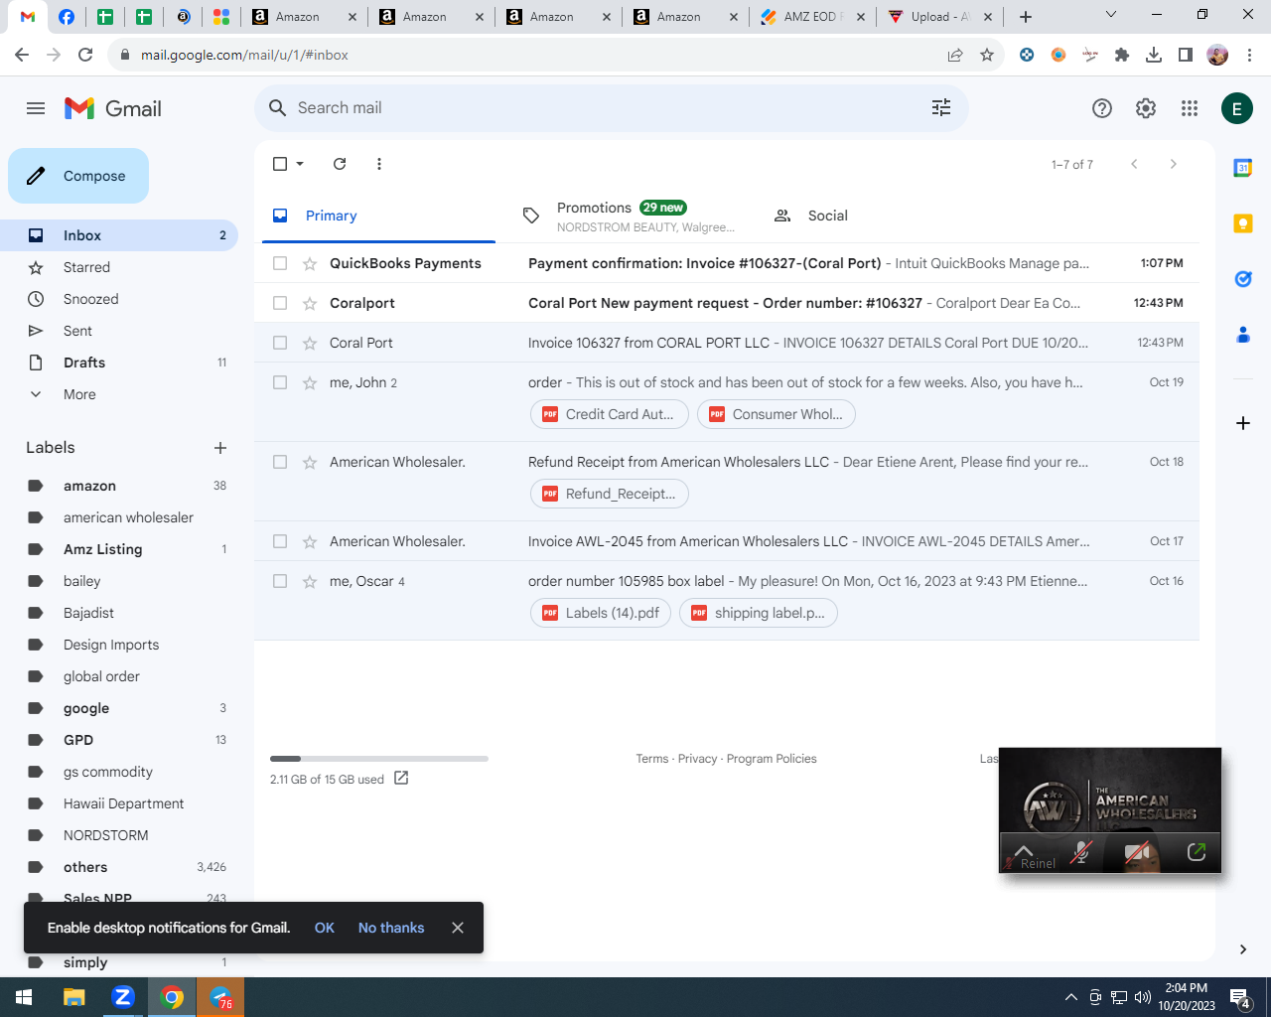Bookmark this page star icon
Image resolution: width=1271 pixels, height=1017 pixels.
tap(987, 55)
